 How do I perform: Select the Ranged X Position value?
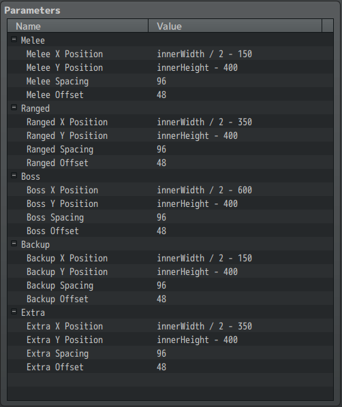204,122
